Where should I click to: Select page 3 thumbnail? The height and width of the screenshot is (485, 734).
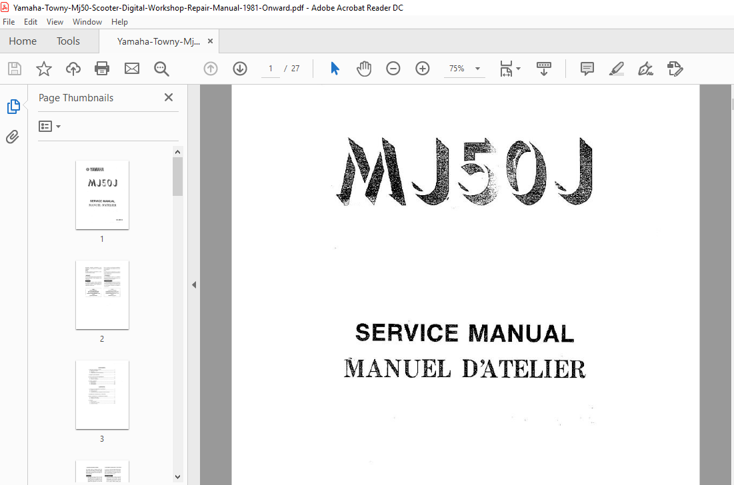[x=102, y=395]
